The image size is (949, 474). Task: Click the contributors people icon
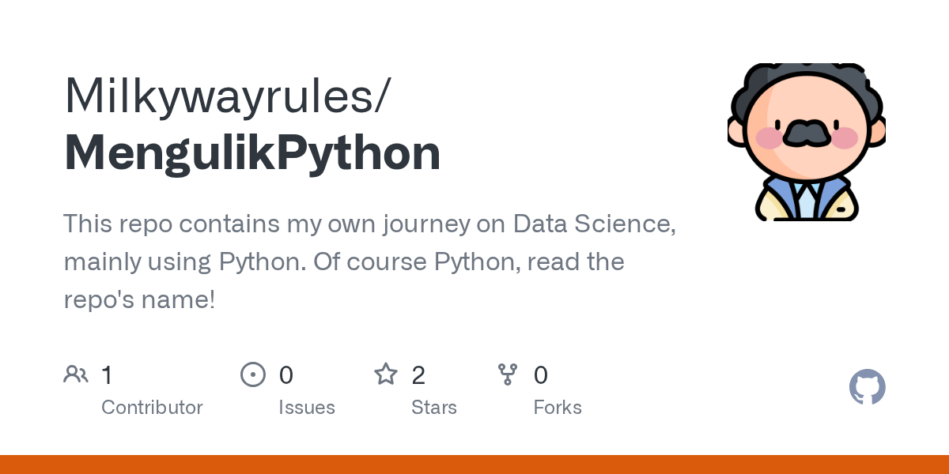pos(76,374)
